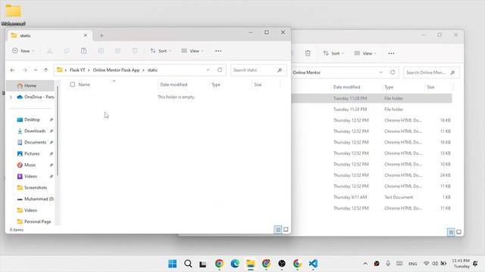Viewport: 485px width, 272px height.
Task: Click Online Mentor Flask App breadcrumb
Action: tap(116, 70)
